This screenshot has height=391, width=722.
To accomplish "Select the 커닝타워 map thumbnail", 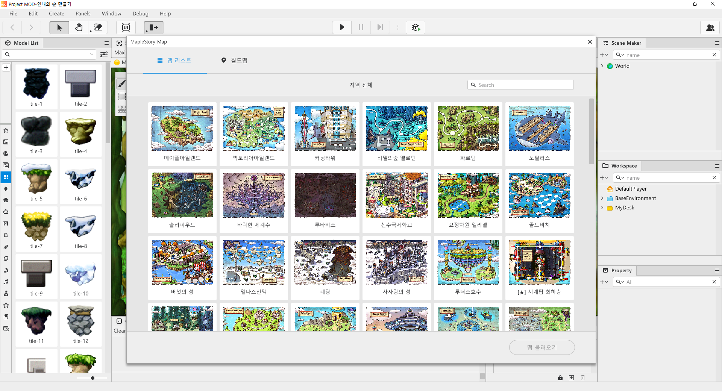I will (325, 134).
